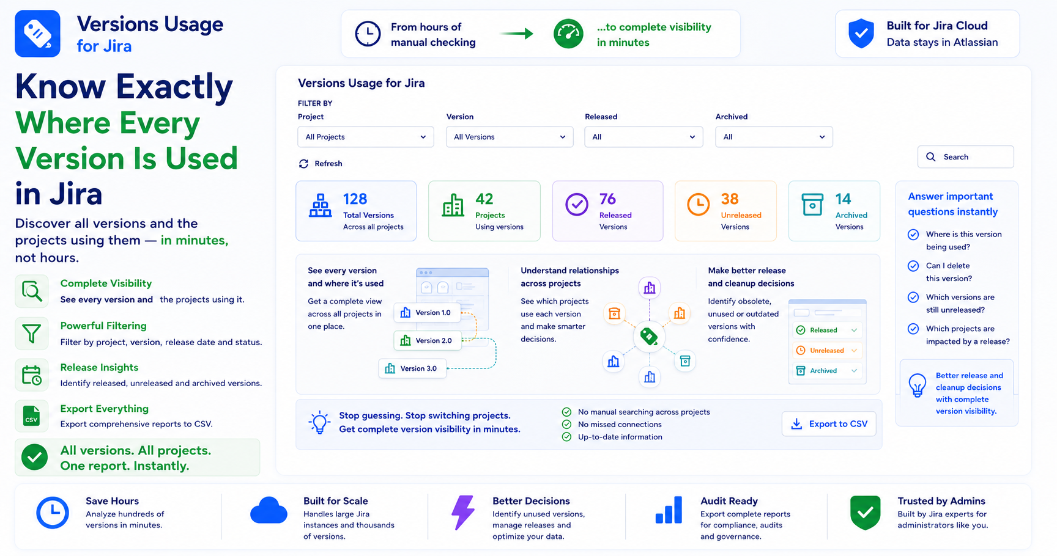
Task: Click the blue shield checkmark icon
Action: pos(861,34)
